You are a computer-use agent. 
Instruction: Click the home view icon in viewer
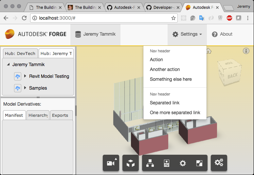tap(209, 51)
